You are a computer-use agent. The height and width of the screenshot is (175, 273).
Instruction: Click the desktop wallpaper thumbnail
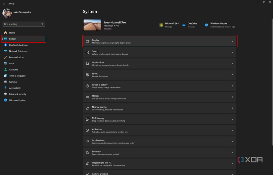point(92,25)
